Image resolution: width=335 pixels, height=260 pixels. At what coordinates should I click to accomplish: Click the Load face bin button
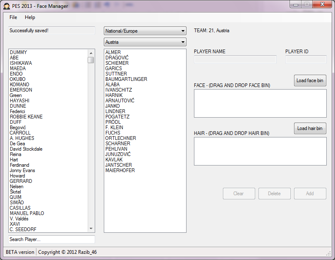[x=310, y=80]
